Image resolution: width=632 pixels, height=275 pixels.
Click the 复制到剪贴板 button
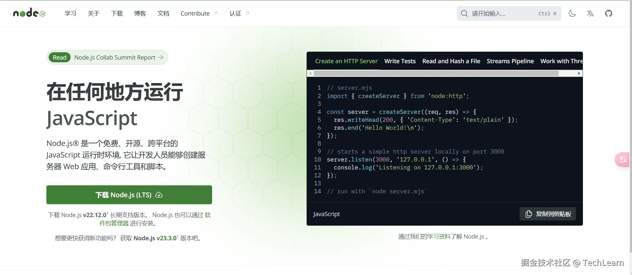point(548,214)
